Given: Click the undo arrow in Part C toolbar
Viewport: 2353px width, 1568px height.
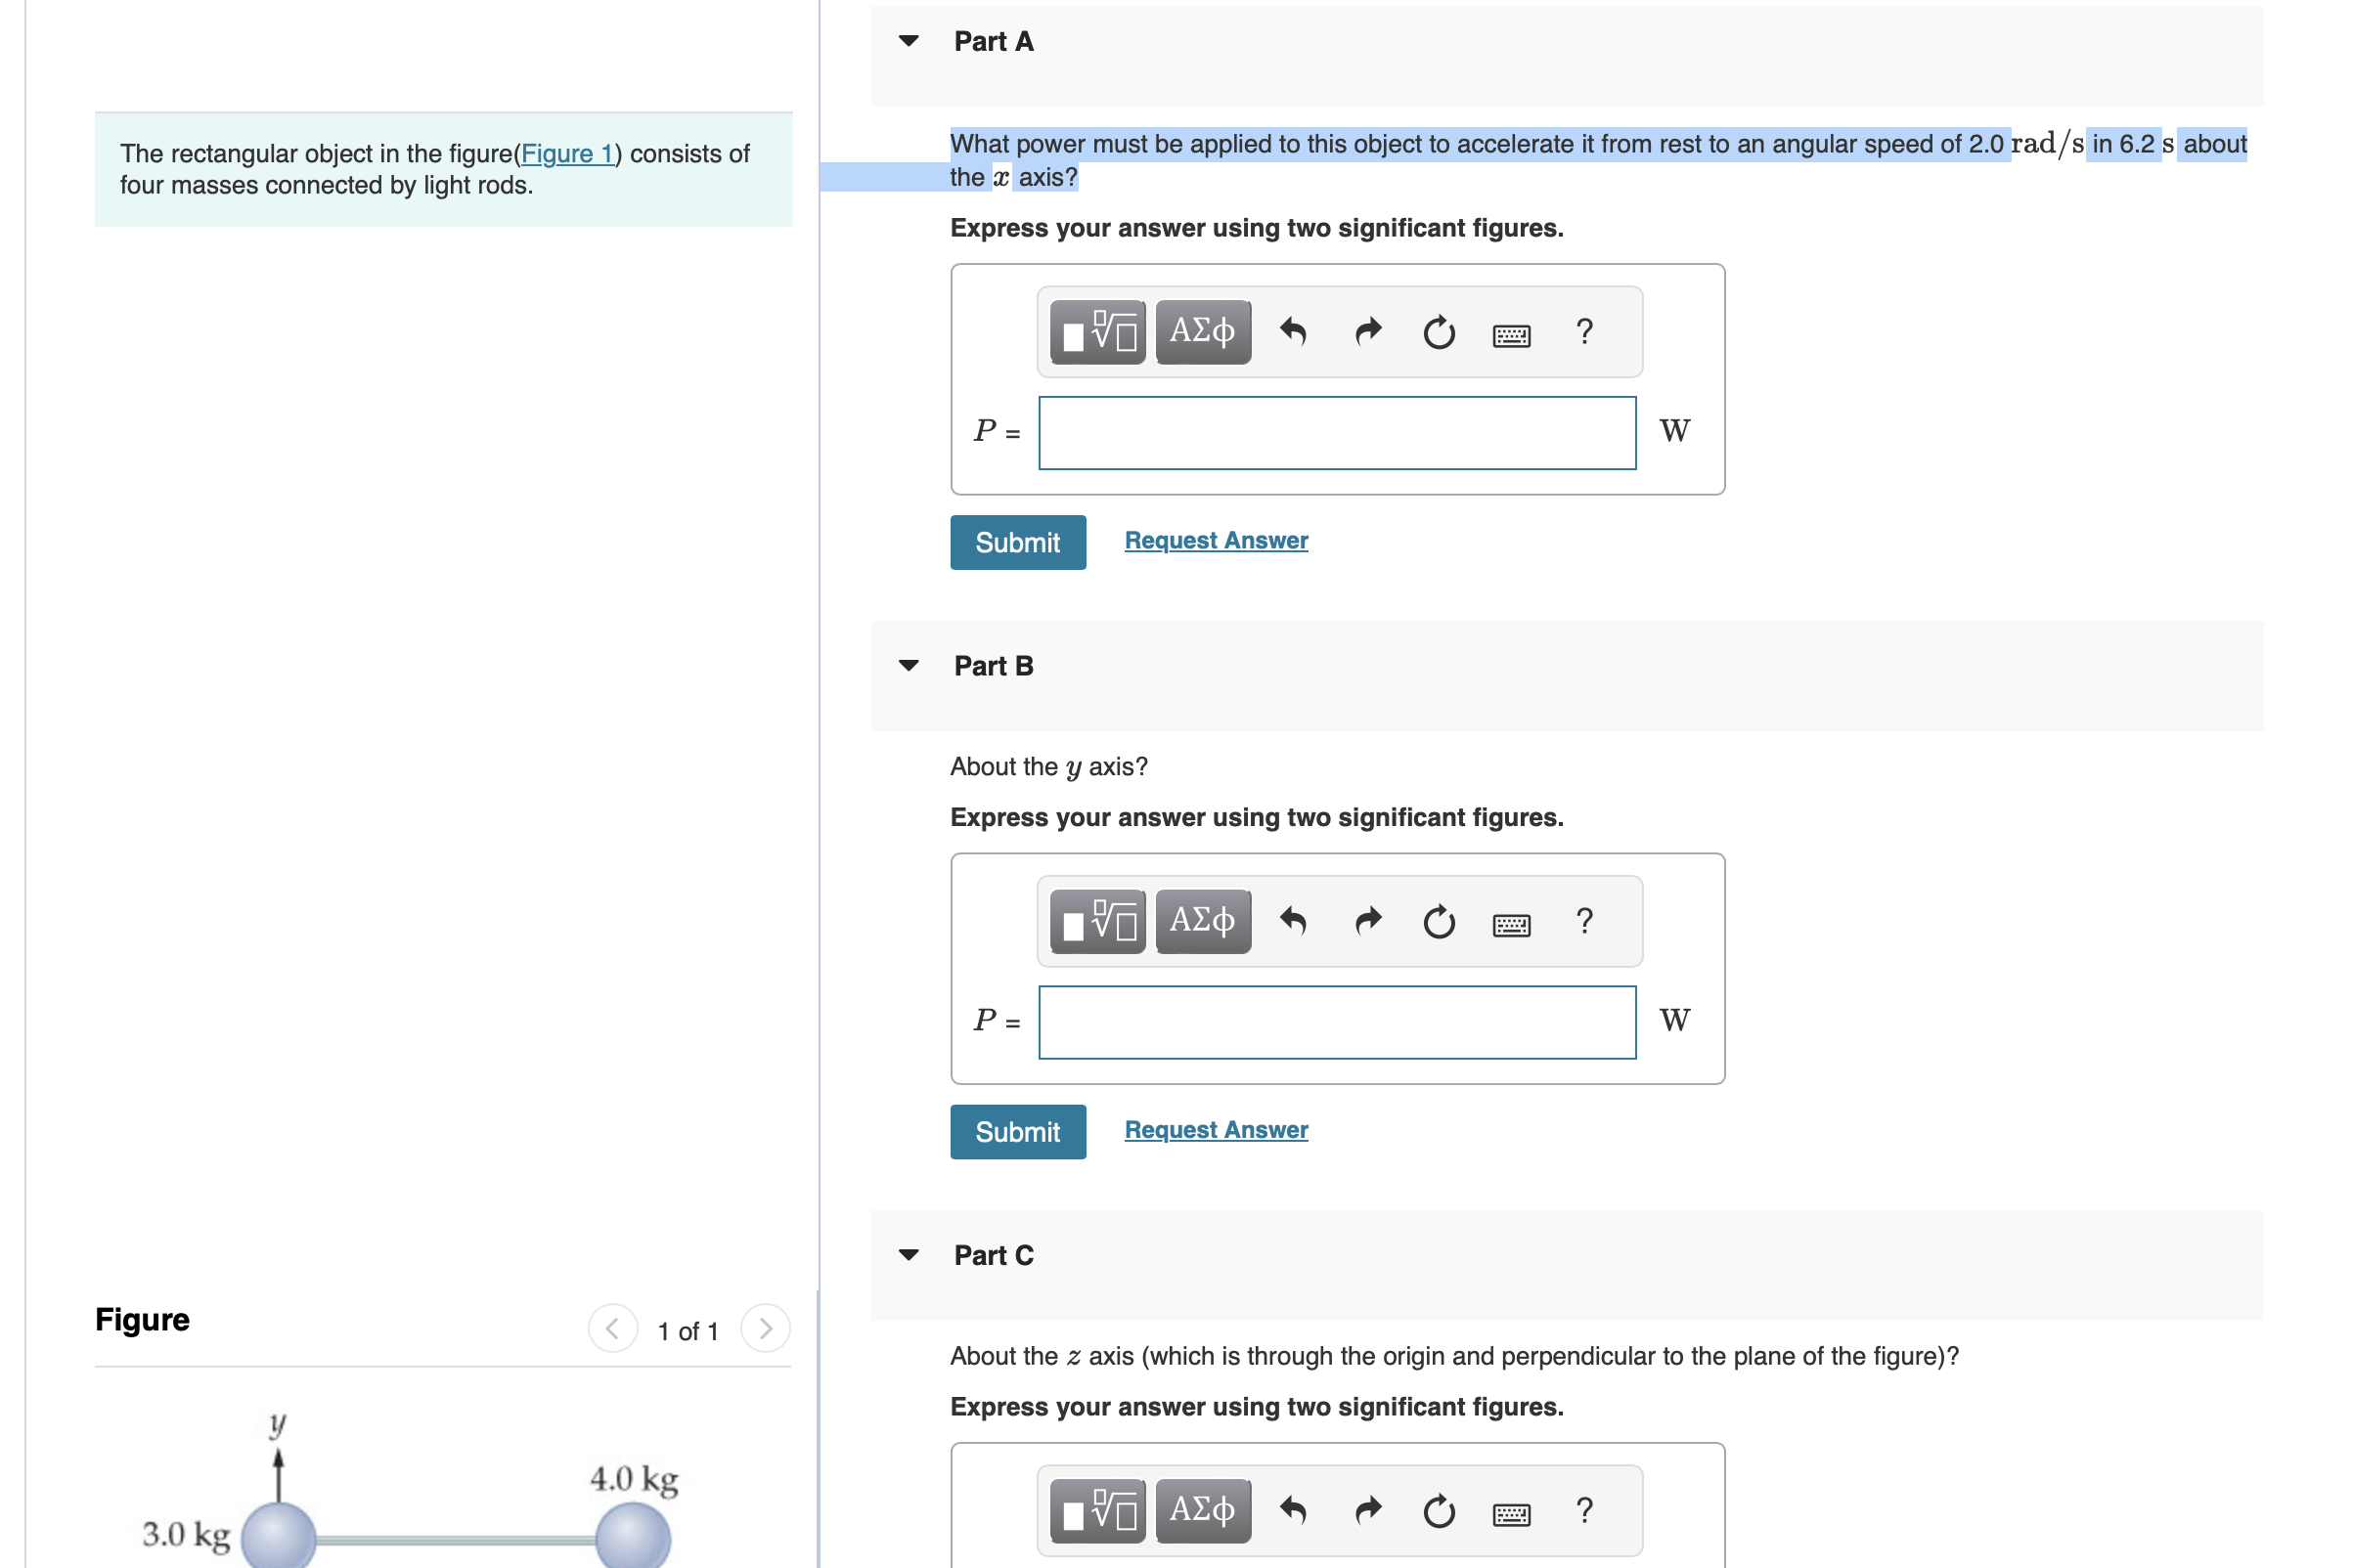Looking at the screenshot, I should pyautogui.click(x=1293, y=1510).
